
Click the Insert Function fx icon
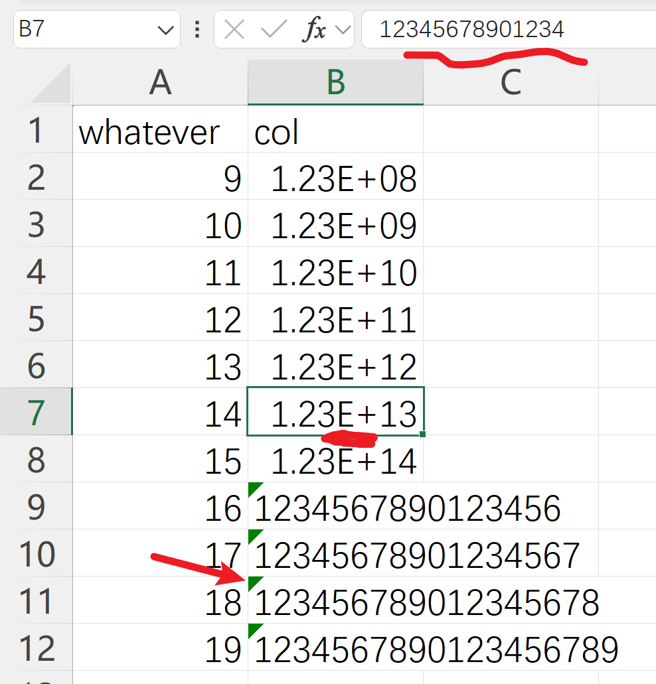point(313,29)
